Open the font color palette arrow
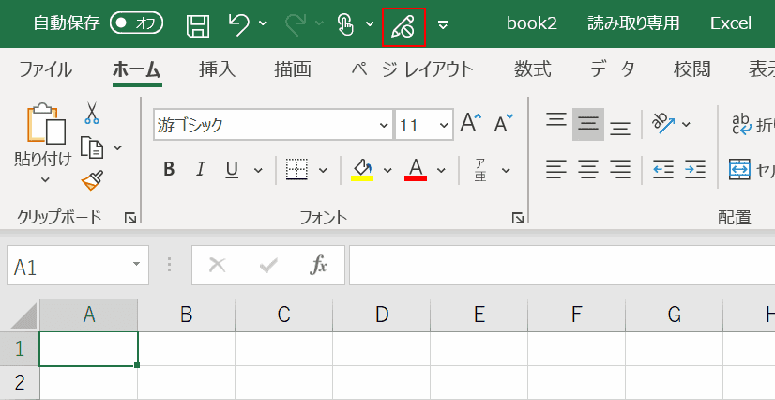This screenshot has height=400, width=775. [x=441, y=171]
